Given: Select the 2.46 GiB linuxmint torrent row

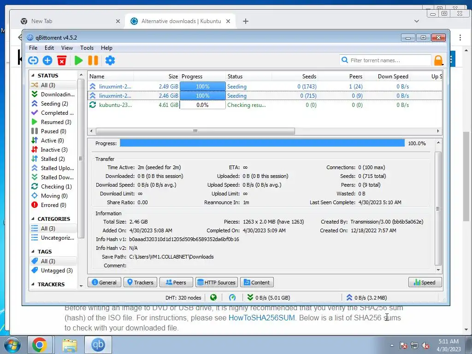Looking at the screenshot, I should (x=265, y=96).
